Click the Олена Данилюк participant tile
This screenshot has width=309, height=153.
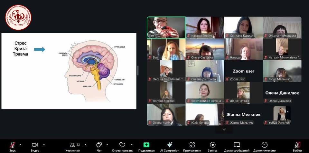282,93
